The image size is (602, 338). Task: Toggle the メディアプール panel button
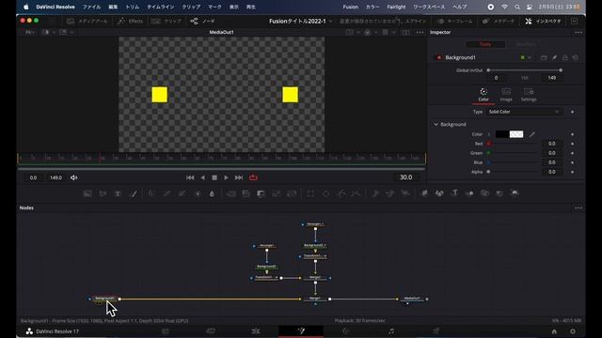click(x=87, y=21)
